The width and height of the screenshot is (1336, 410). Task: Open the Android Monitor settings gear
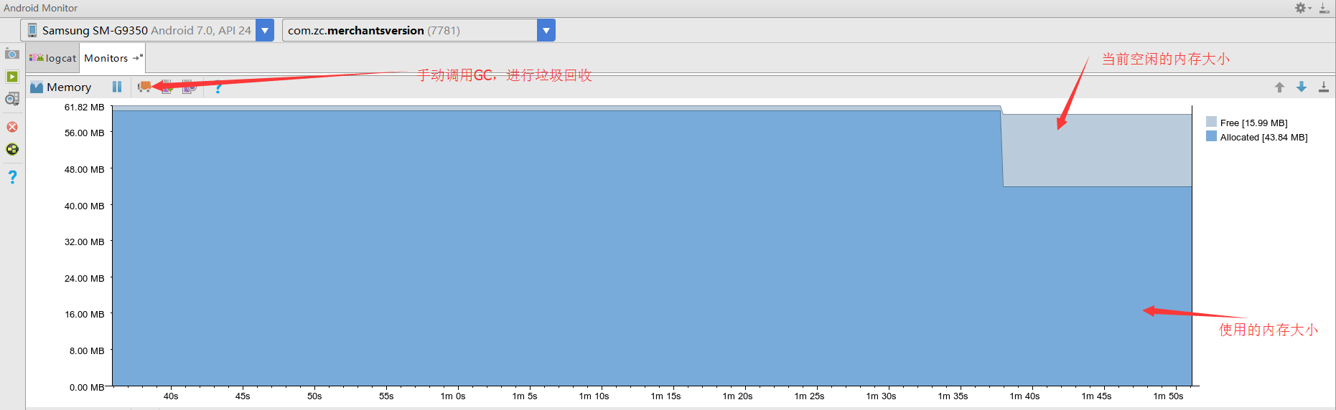1302,8
